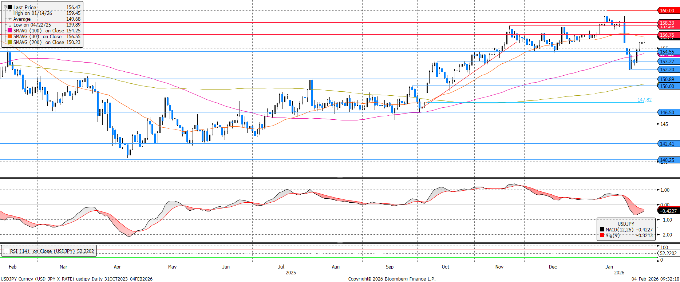This screenshot has width=680, height=282.
Task: Select the olive SMAVG (200) swatch
Action: (x=10, y=42)
